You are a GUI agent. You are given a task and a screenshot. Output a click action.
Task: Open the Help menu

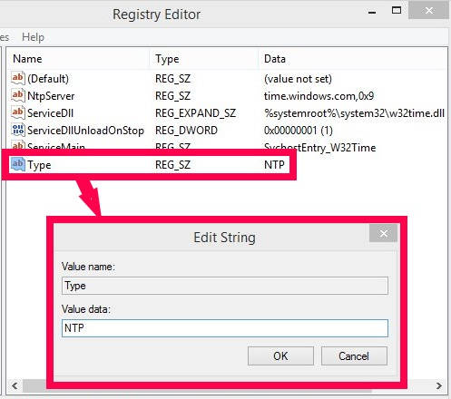coord(33,37)
